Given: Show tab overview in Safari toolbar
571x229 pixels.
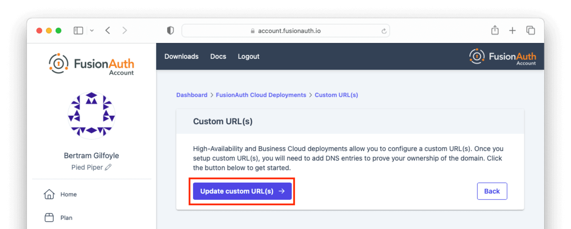Looking at the screenshot, I should point(530,31).
